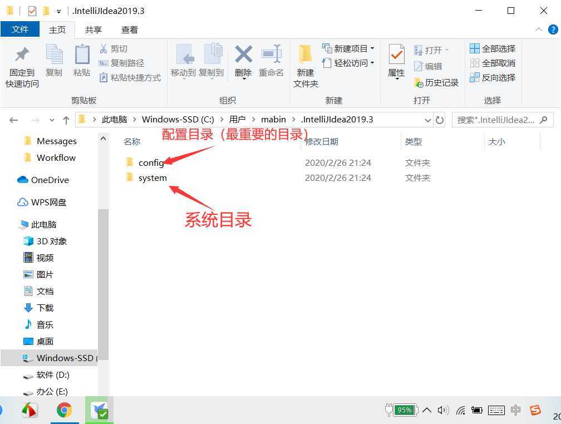This screenshot has width=561, height=424.
Task: Create a New folder
Action: [x=306, y=67]
